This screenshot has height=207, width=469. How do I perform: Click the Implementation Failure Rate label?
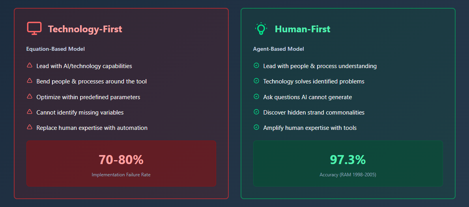(x=121, y=175)
